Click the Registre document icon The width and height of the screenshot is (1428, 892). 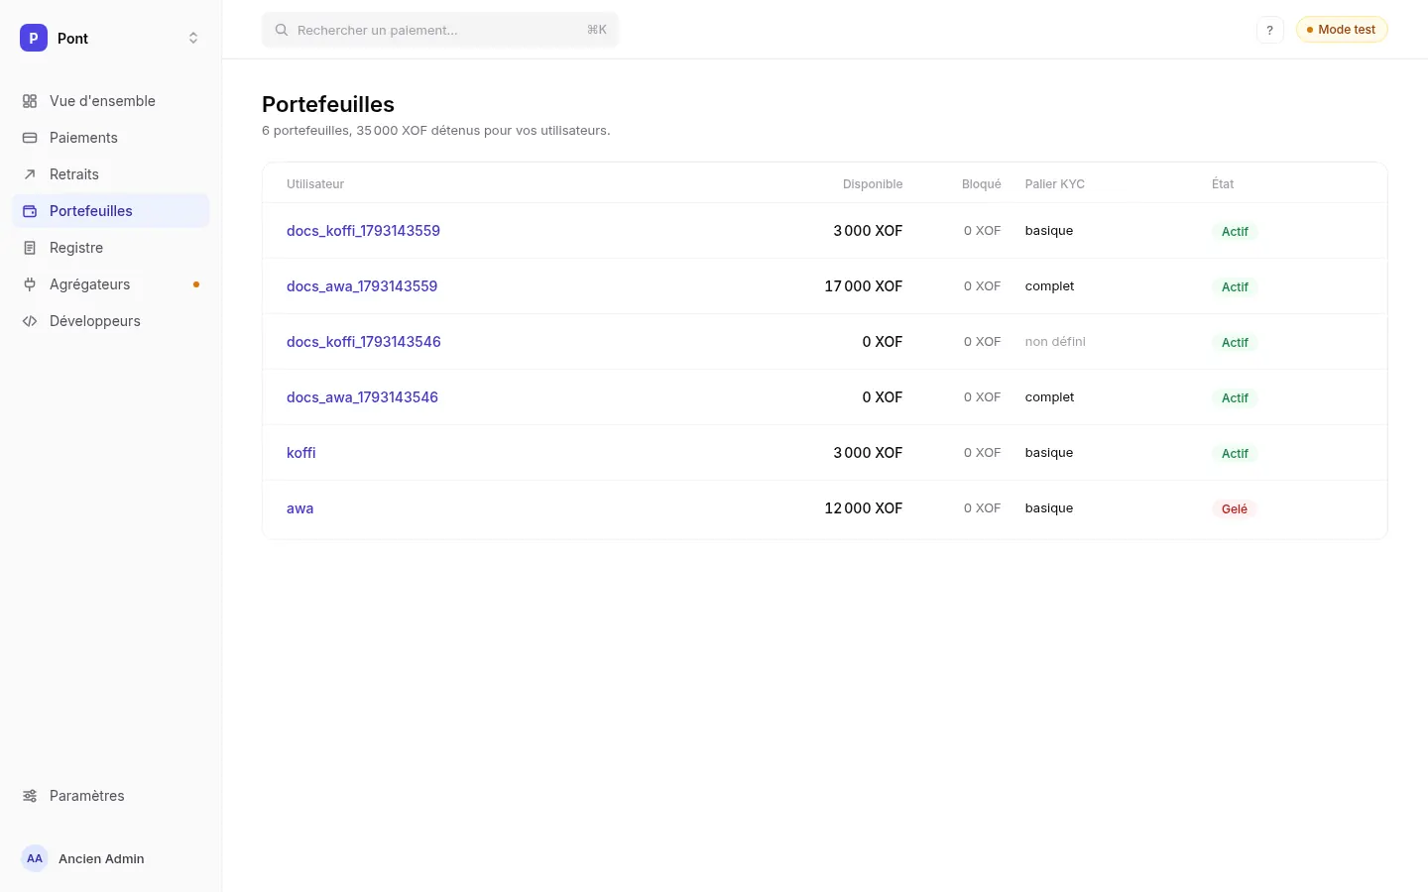[x=30, y=248]
